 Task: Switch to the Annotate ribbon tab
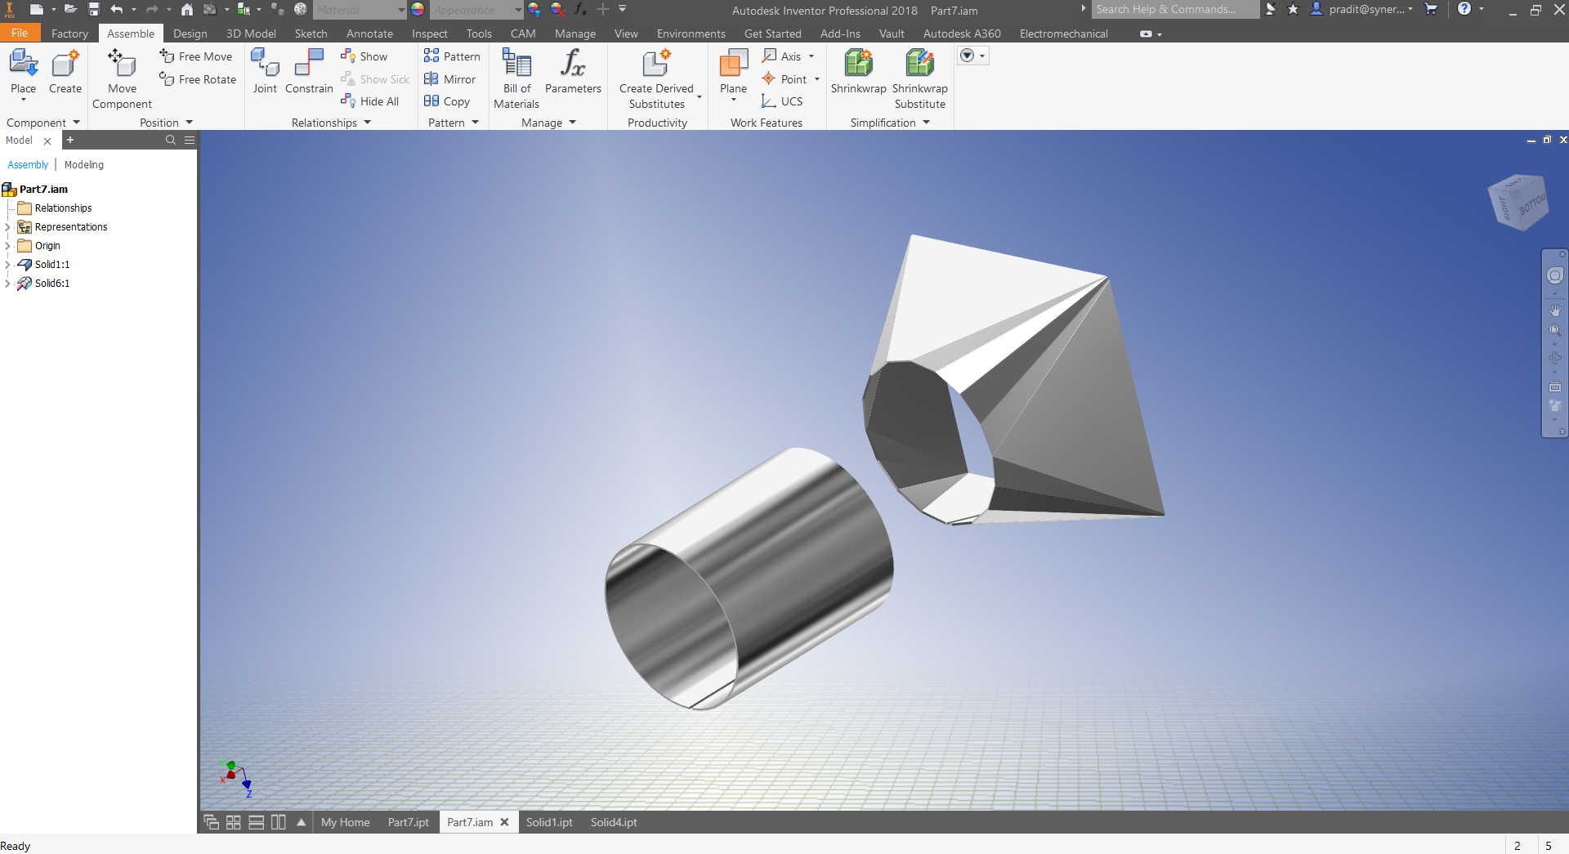point(369,34)
